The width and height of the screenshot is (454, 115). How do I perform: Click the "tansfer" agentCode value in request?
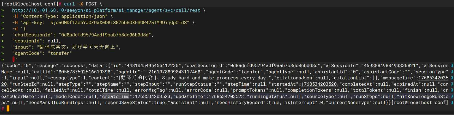pyautogui.click(x=60, y=53)
